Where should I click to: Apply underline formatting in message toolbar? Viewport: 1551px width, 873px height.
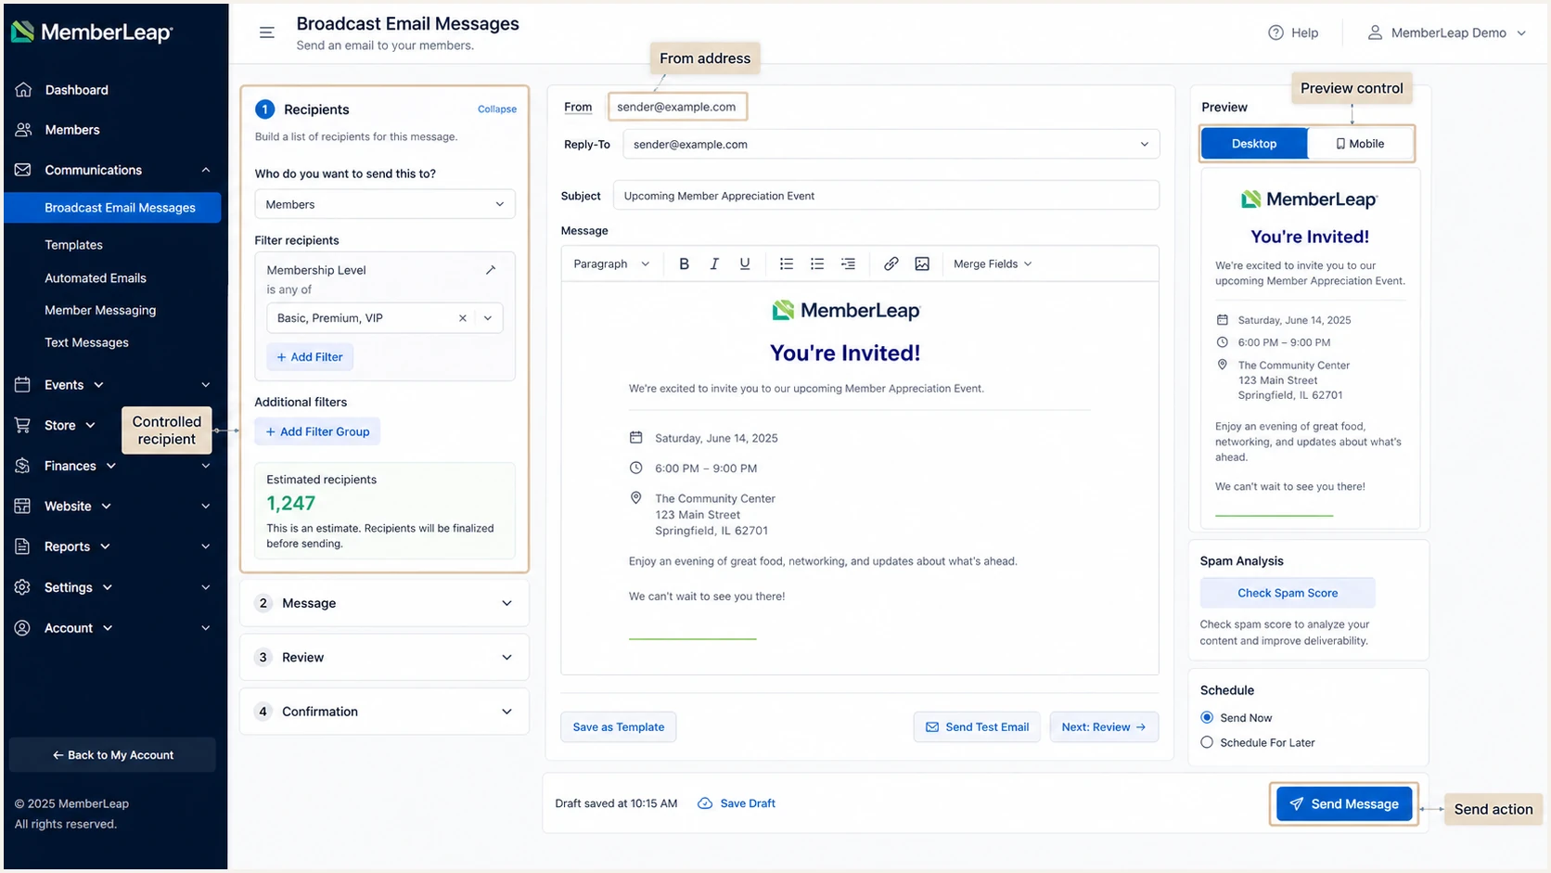click(x=745, y=264)
